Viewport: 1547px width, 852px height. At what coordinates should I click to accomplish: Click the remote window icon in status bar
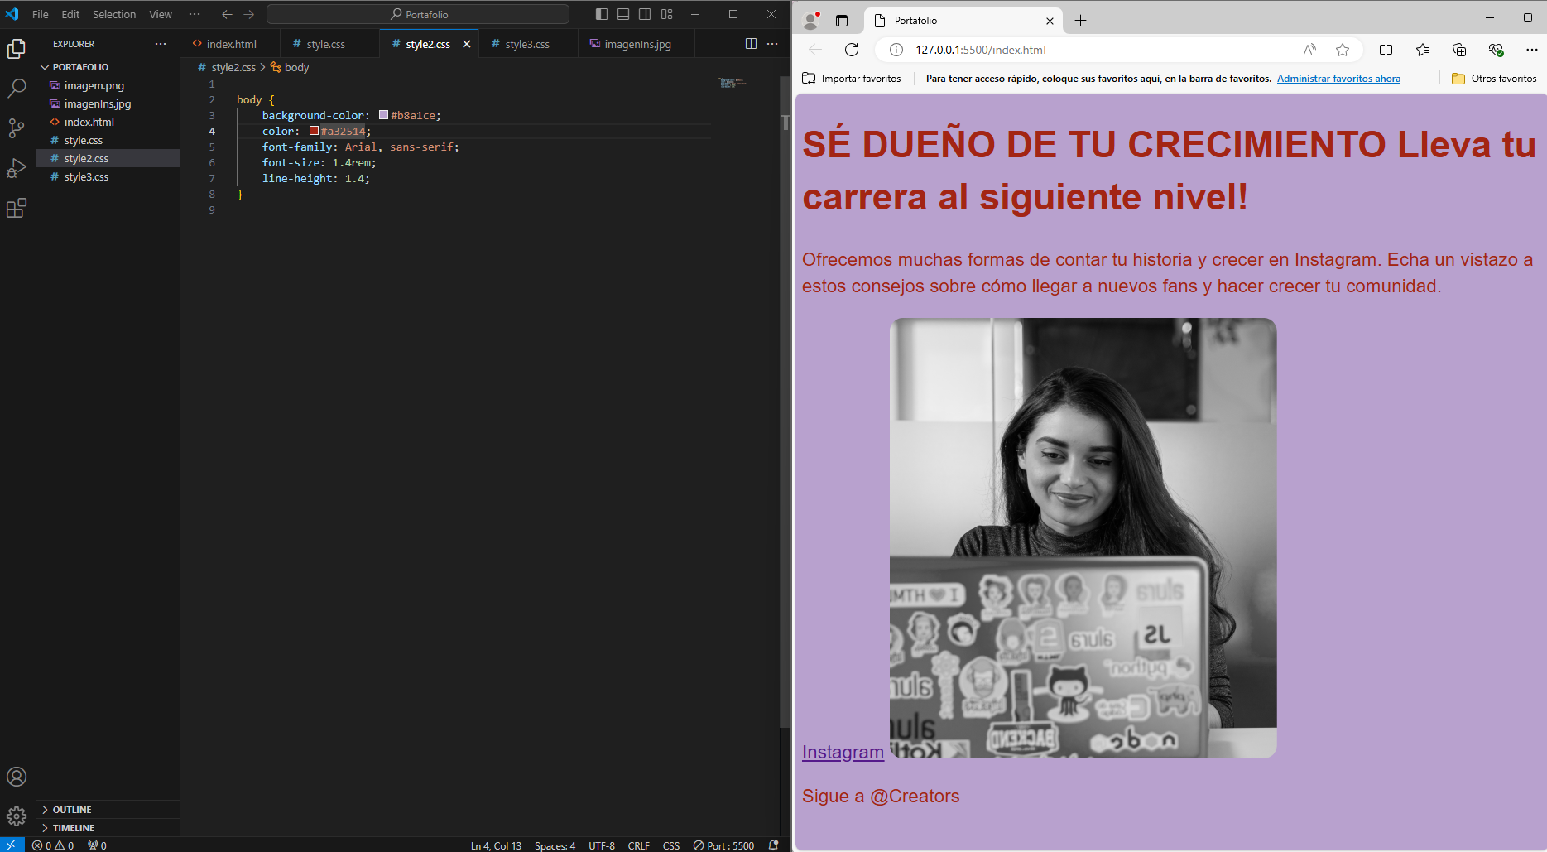click(x=12, y=845)
